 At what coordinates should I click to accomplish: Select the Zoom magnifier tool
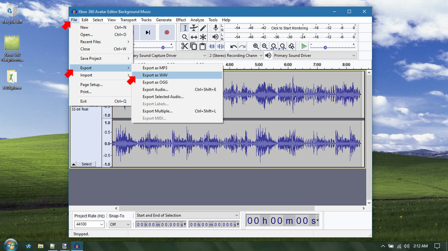pyautogui.click(x=185, y=37)
